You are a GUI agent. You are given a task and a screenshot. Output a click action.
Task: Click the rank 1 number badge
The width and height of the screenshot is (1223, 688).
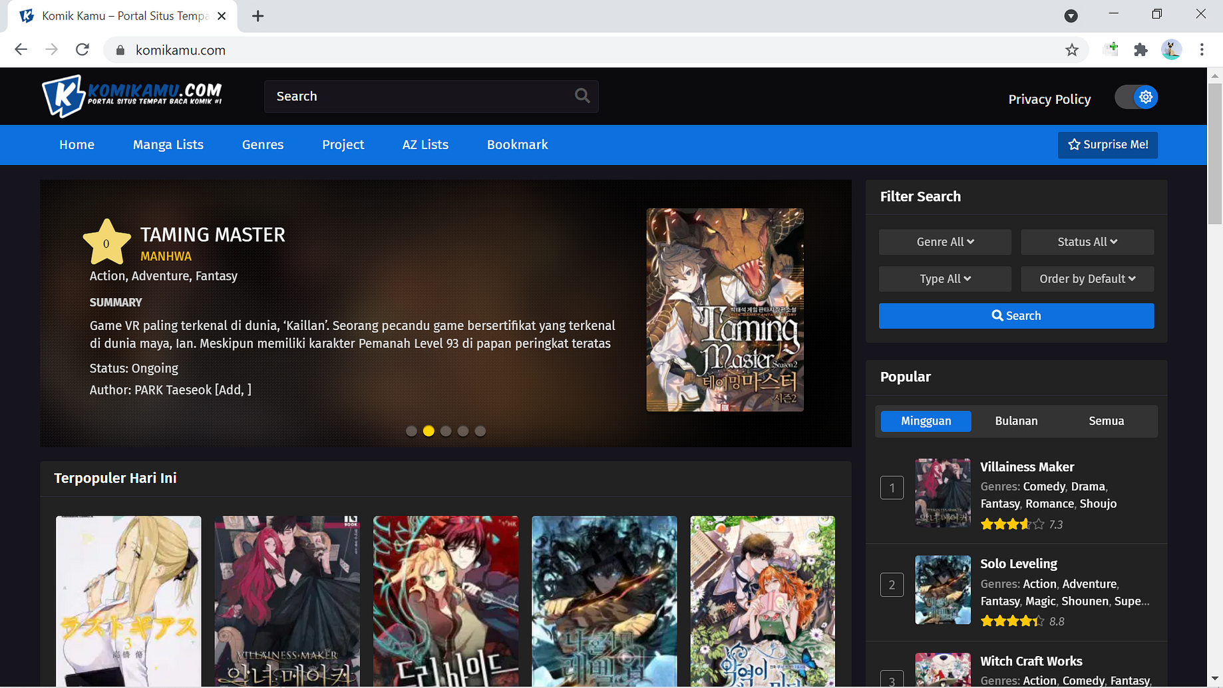(892, 488)
